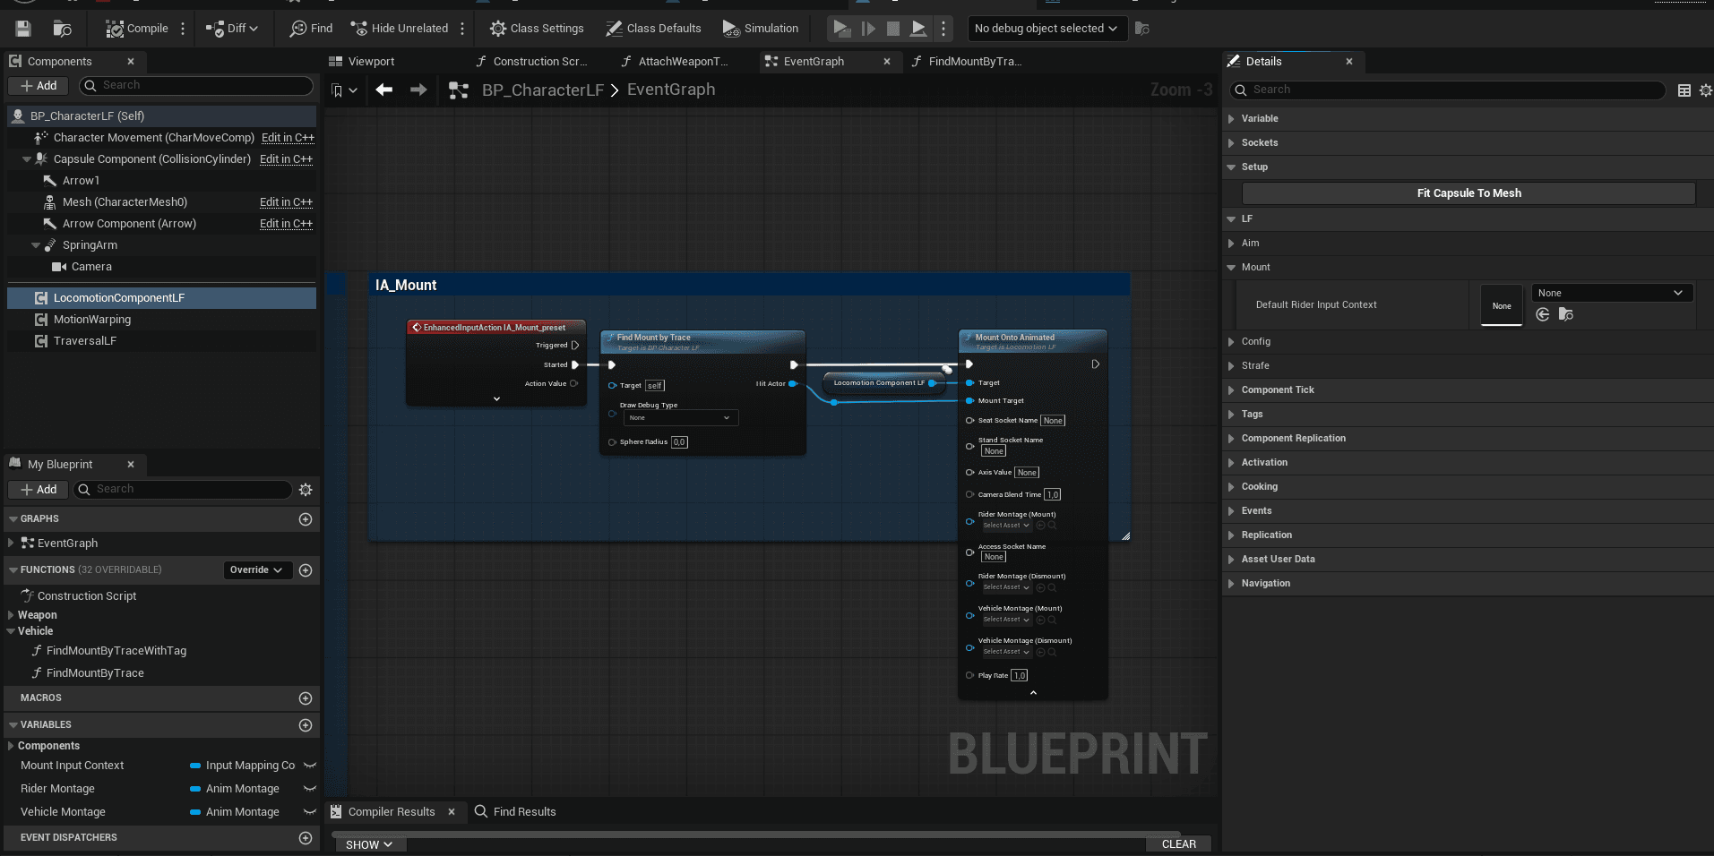Open the graph bookmarks dropdown

pos(344,90)
